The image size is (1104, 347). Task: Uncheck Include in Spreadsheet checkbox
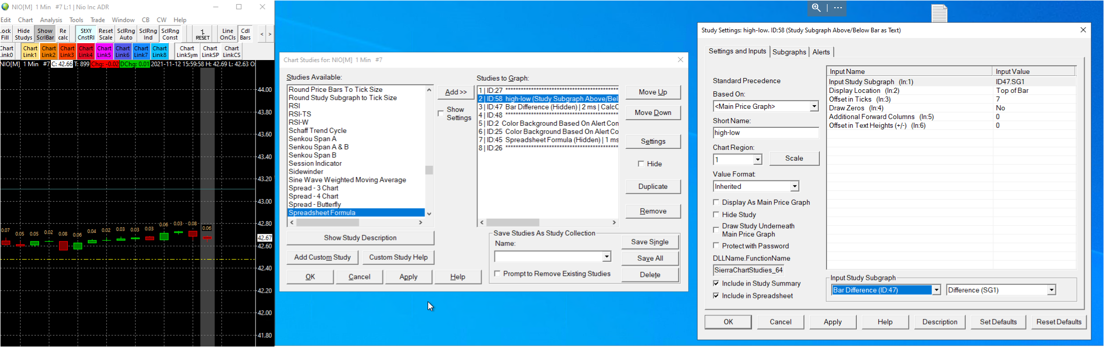[716, 296]
